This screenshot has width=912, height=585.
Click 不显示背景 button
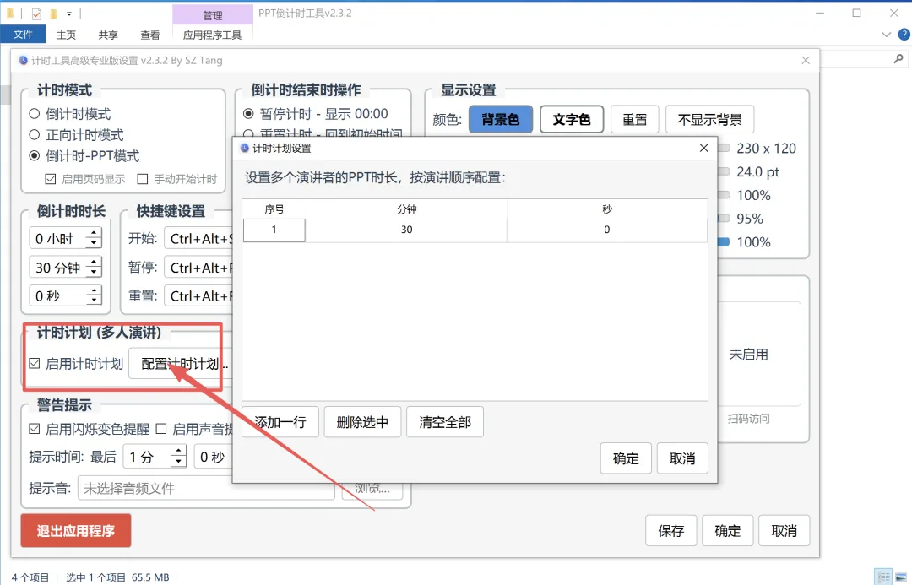click(709, 120)
